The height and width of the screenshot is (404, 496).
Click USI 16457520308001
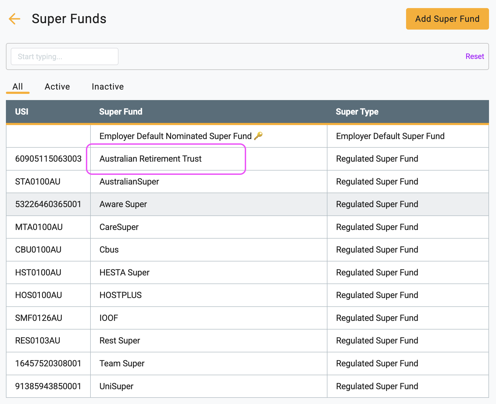(x=48, y=363)
